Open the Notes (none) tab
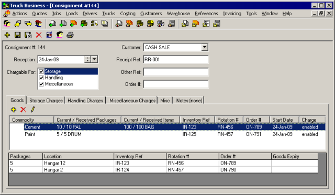Viewport: 335px width, 195px height. coord(189,101)
